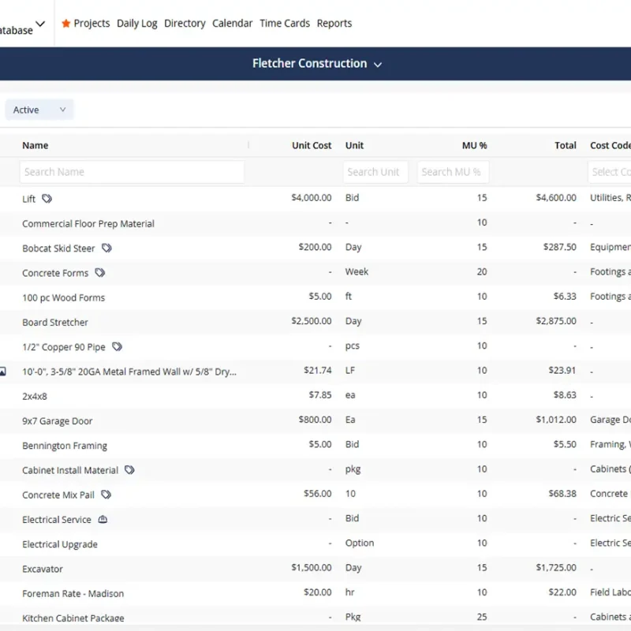The width and height of the screenshot is (631, 631).
Task: Click the 25 markup for Kitchen Cabinet Package
Action: 482,617
